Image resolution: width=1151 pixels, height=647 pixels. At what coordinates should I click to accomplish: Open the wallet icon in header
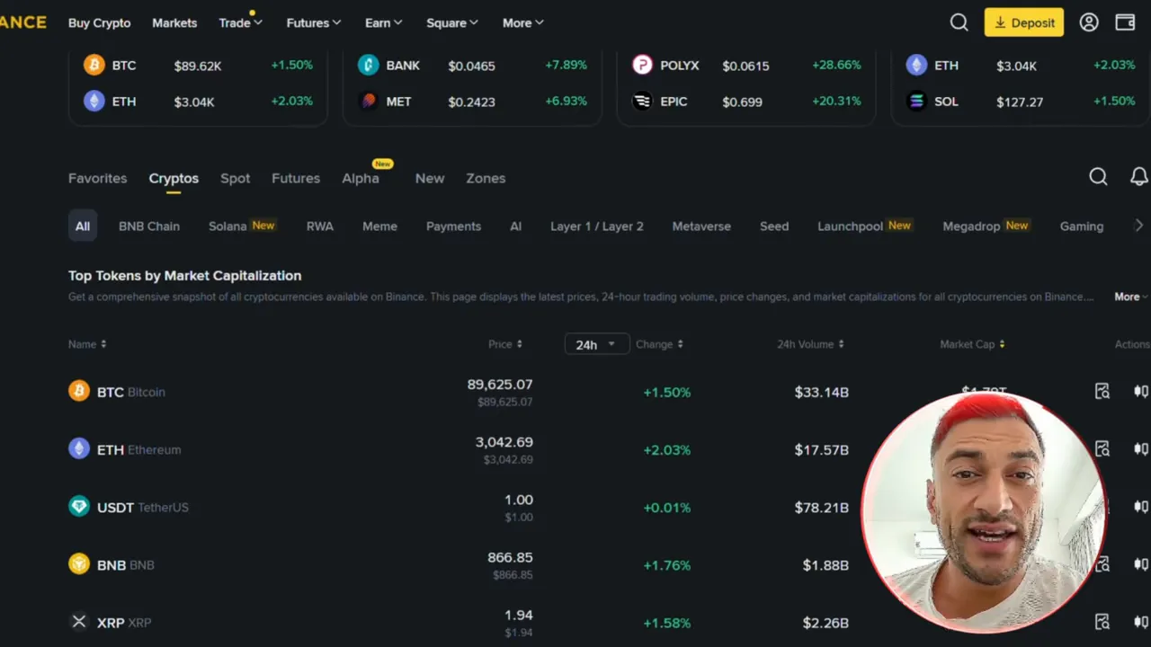[x=1125, y=22]
